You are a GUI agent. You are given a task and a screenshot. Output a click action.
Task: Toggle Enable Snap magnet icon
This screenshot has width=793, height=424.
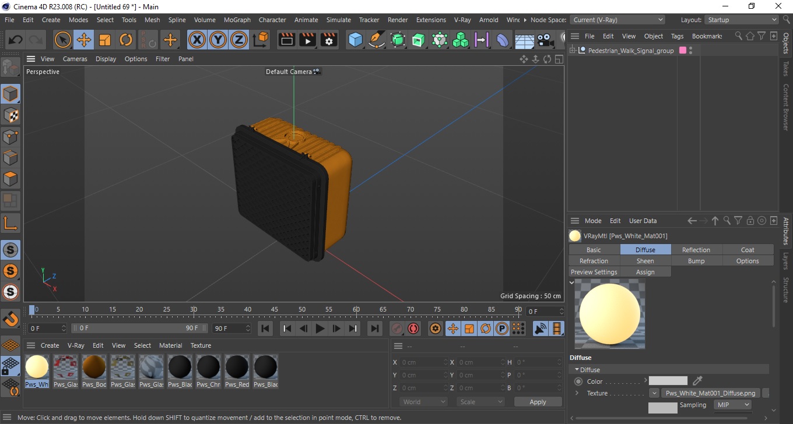point(10,319)
